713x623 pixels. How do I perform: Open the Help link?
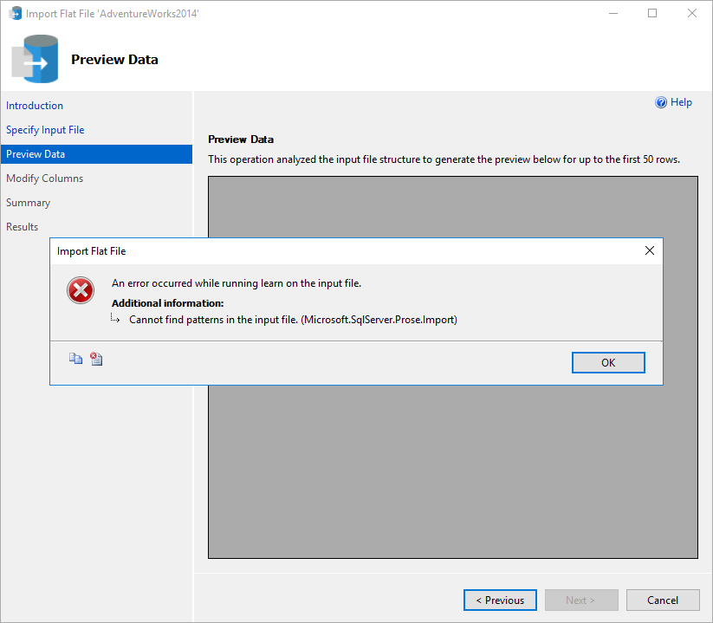(681, 102)
